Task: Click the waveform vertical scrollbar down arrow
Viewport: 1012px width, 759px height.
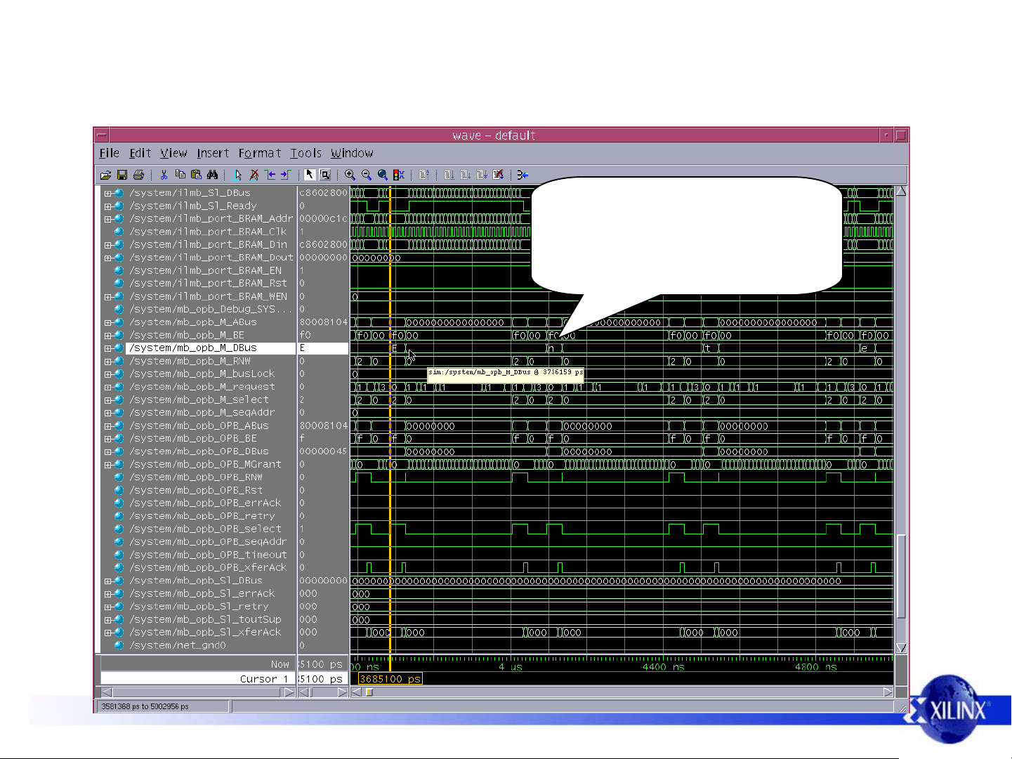Action: [902, 648]
